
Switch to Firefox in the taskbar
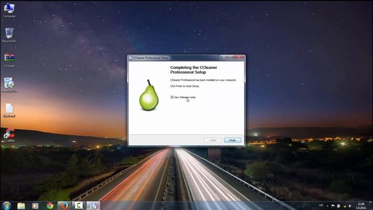[64, 206]
